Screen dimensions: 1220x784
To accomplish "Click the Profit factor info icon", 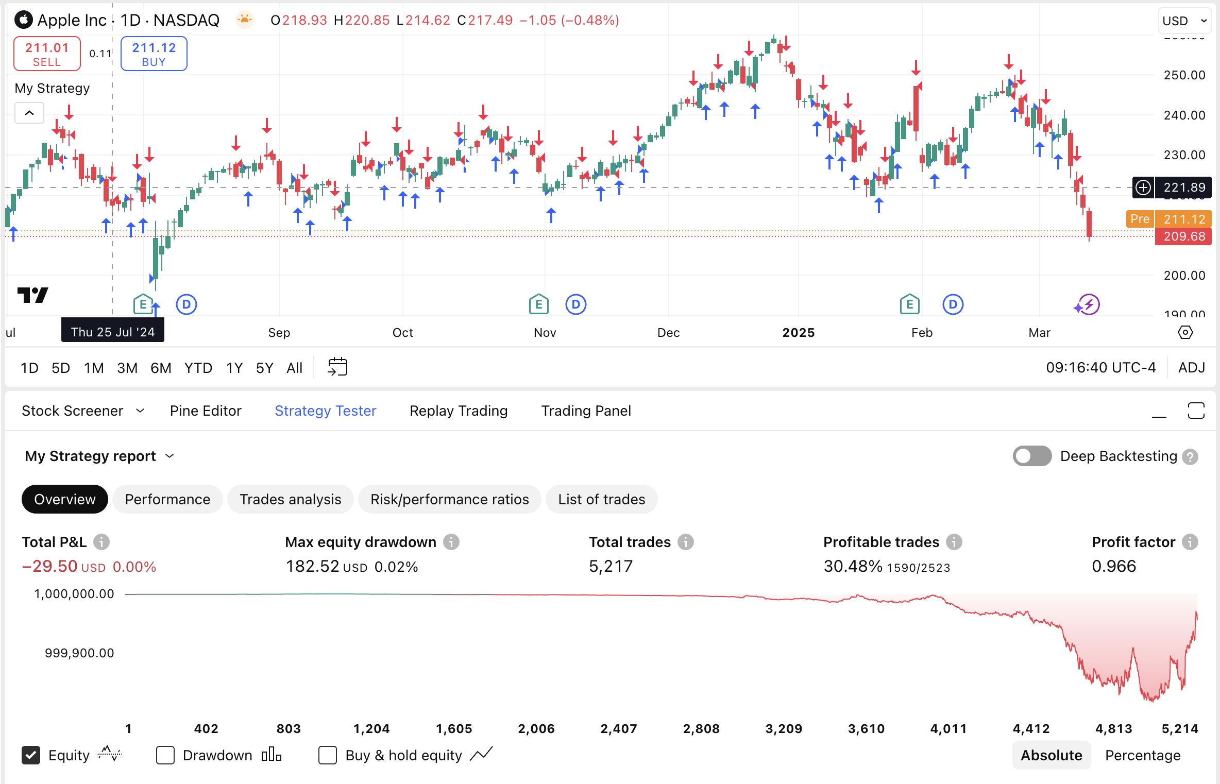I will pos(1190,542).
